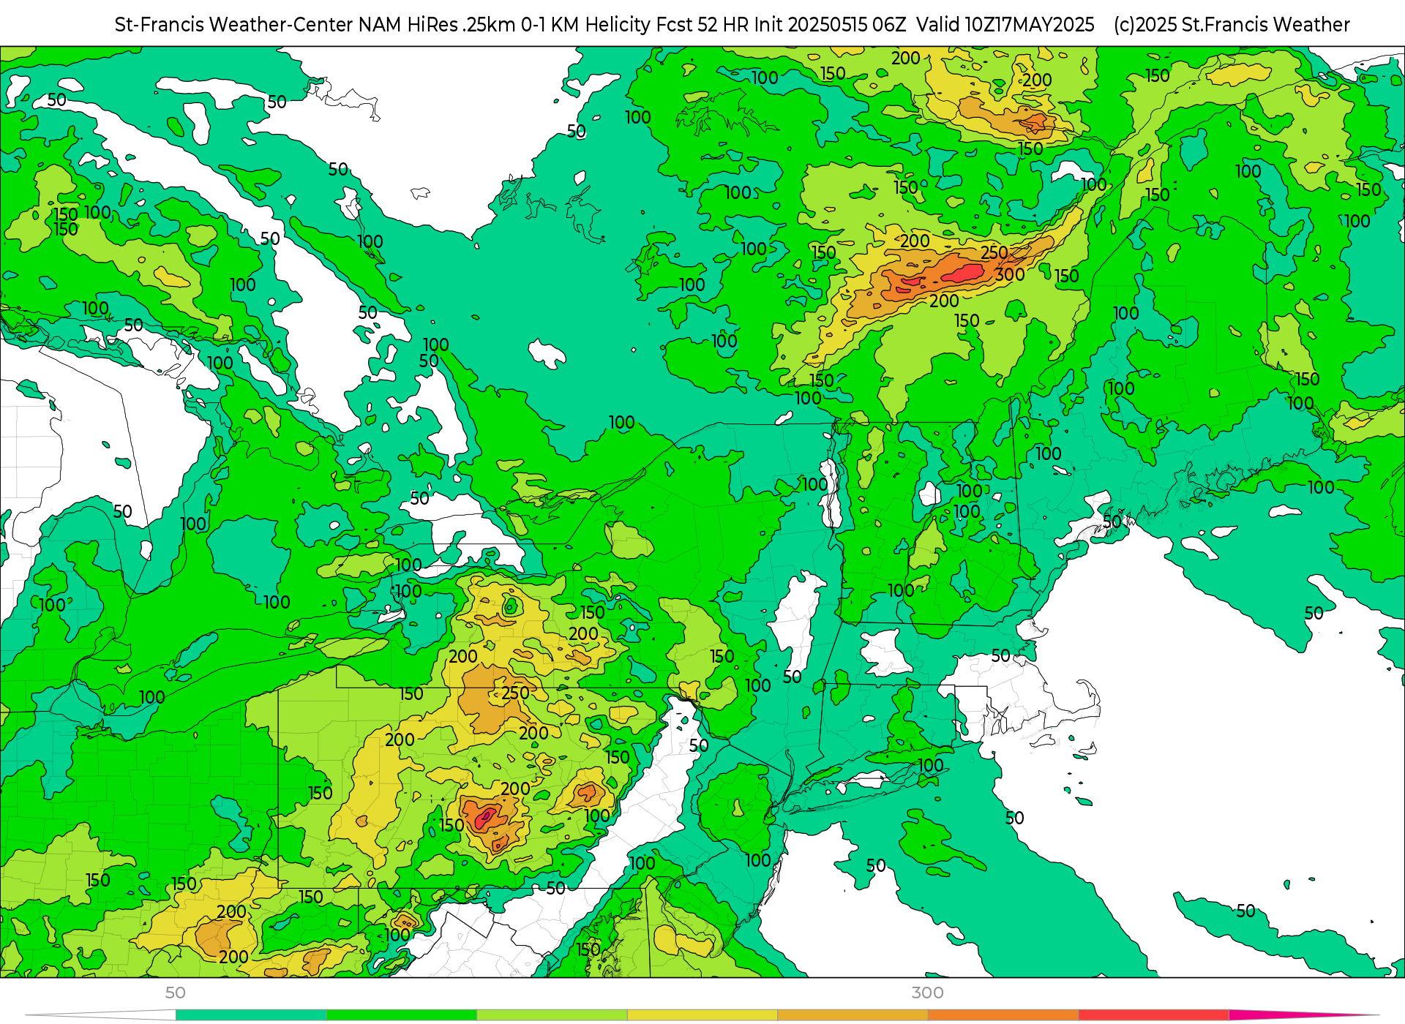Click the magenta arrow tip of colorbar

pyautogui.click(x=1303, y=1015)
